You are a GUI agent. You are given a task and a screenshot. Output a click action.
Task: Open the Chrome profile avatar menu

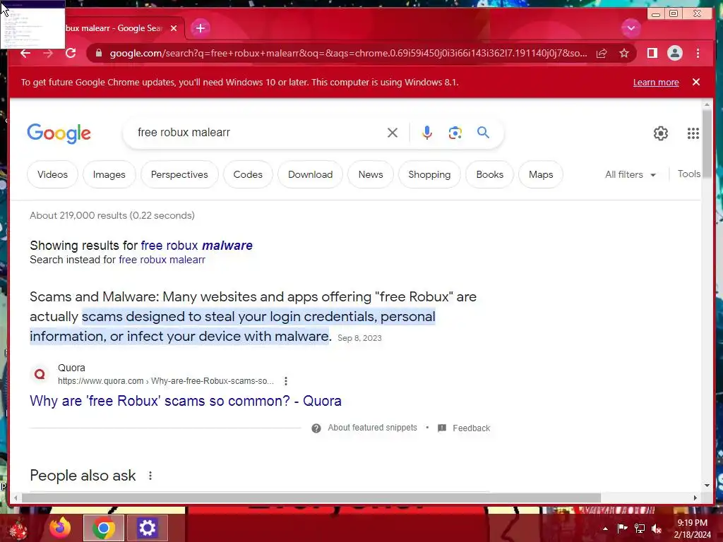tap(674, 54)
